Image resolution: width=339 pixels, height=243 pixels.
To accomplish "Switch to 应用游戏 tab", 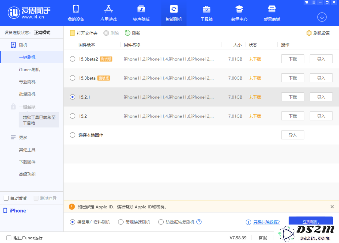I will [x=108, y=13].
